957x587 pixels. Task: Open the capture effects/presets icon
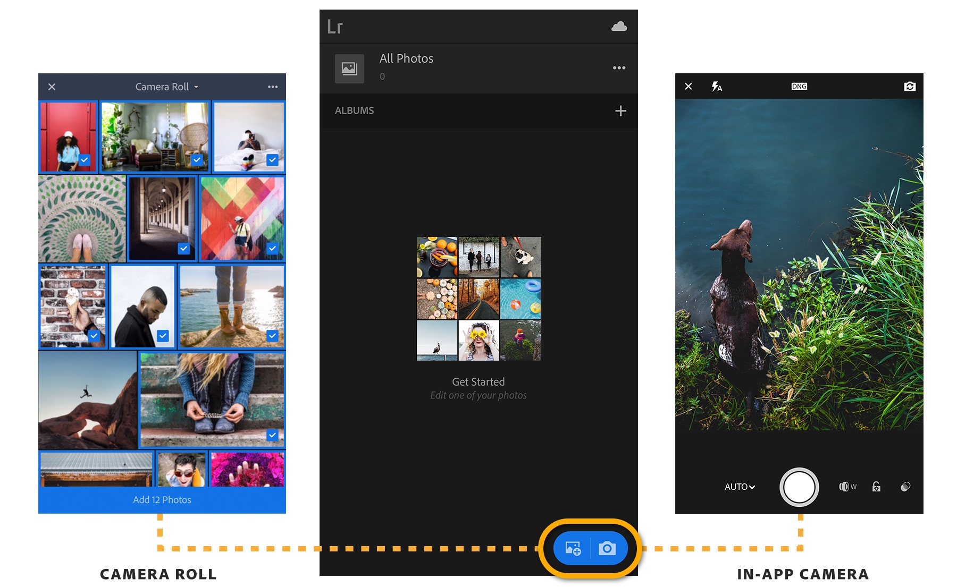(904, 486)
